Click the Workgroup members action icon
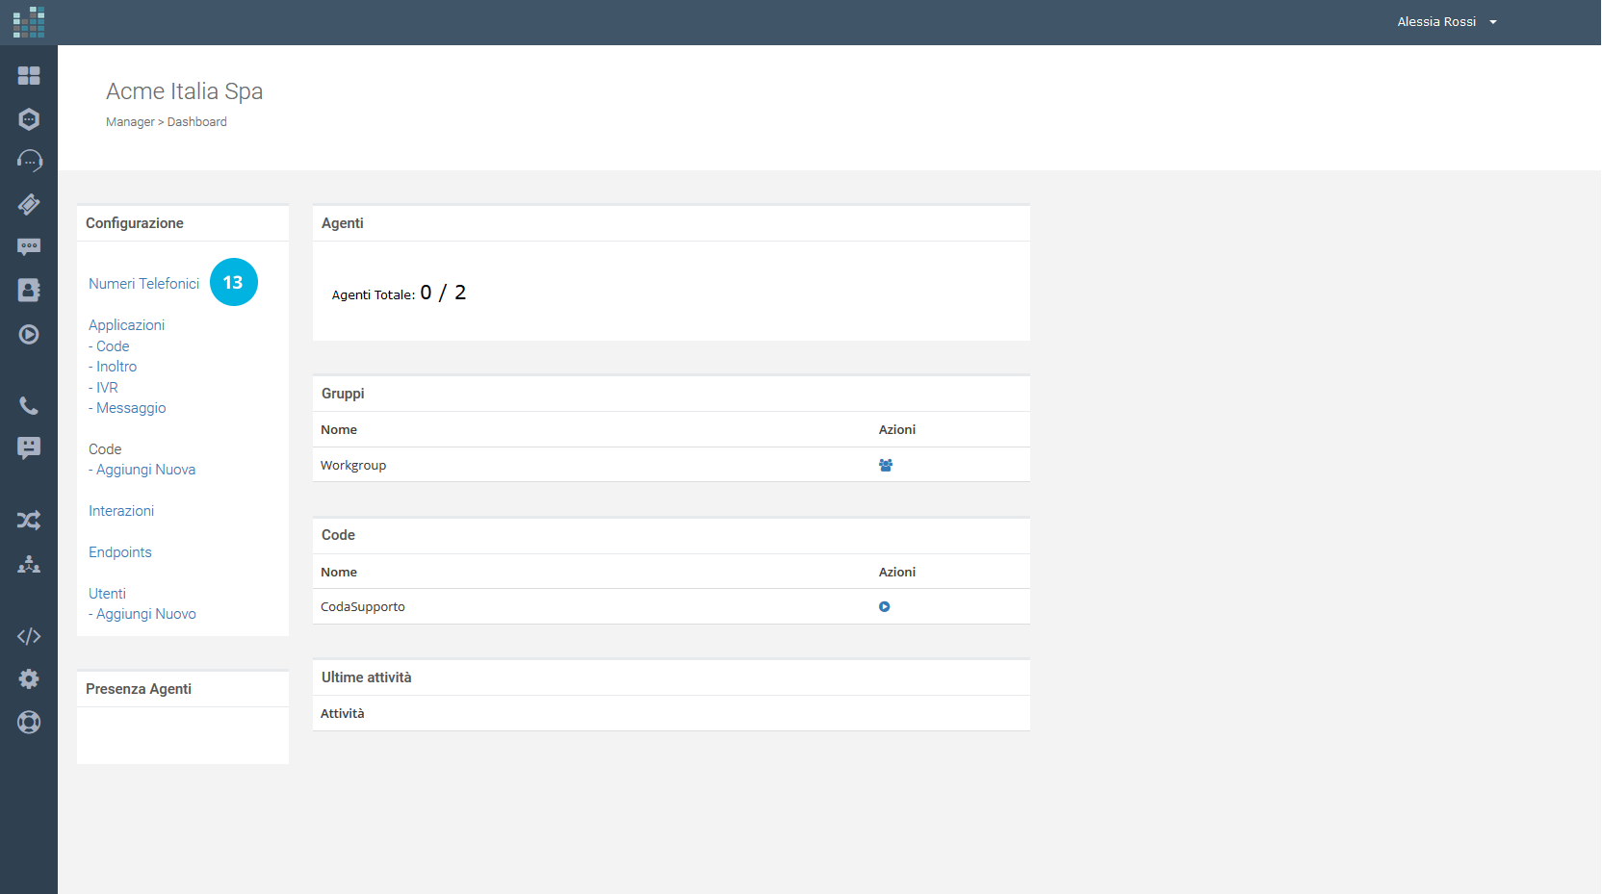The width and height of the screenshot is (1602, 894). pyautogui.click(x=886, y=465)
